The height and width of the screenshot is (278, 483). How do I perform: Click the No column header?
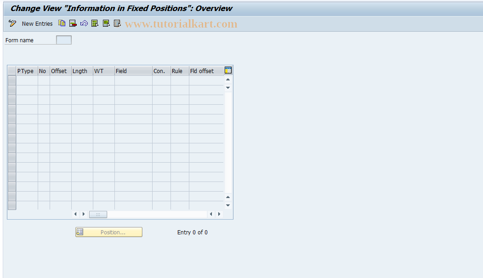tap(44, 71)
